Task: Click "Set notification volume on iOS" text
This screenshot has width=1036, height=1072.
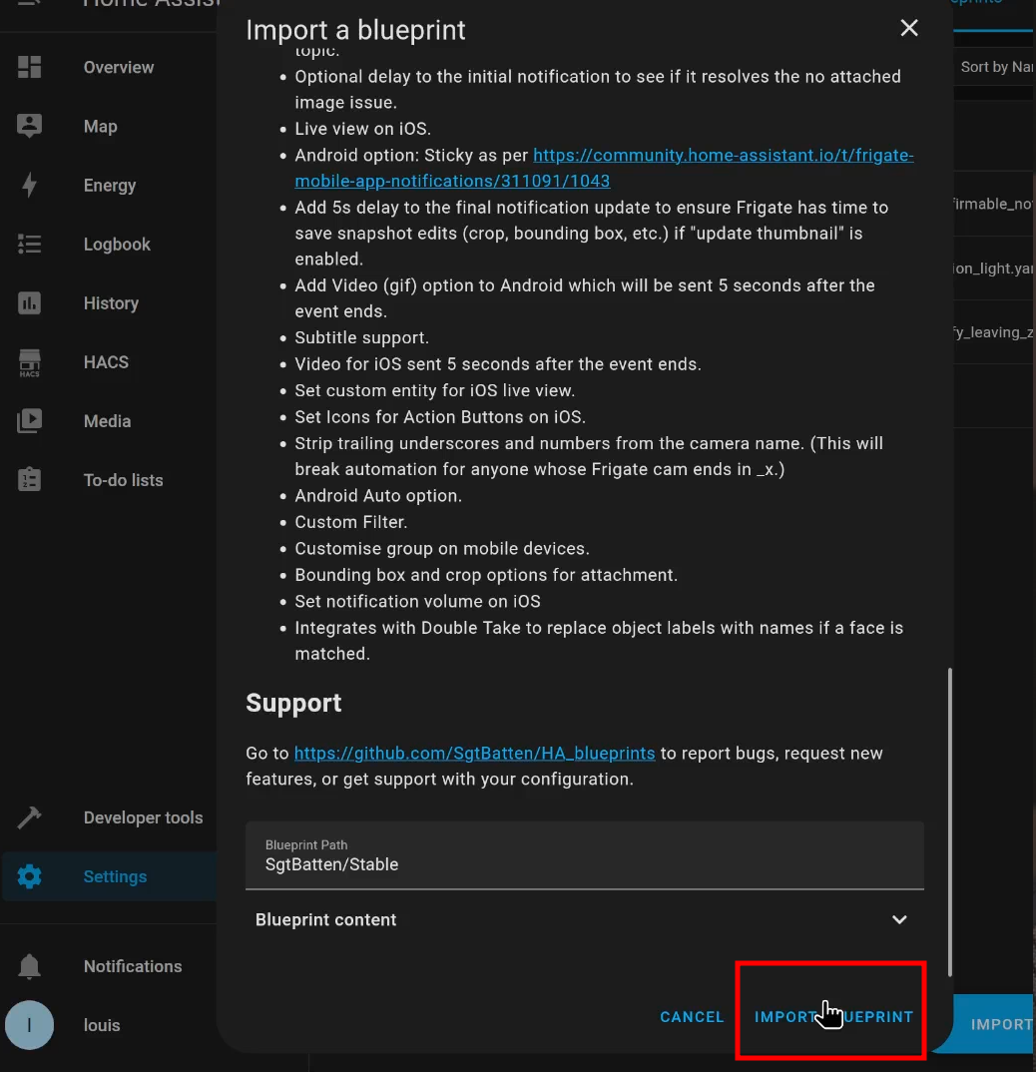Action: pos(417,602)
